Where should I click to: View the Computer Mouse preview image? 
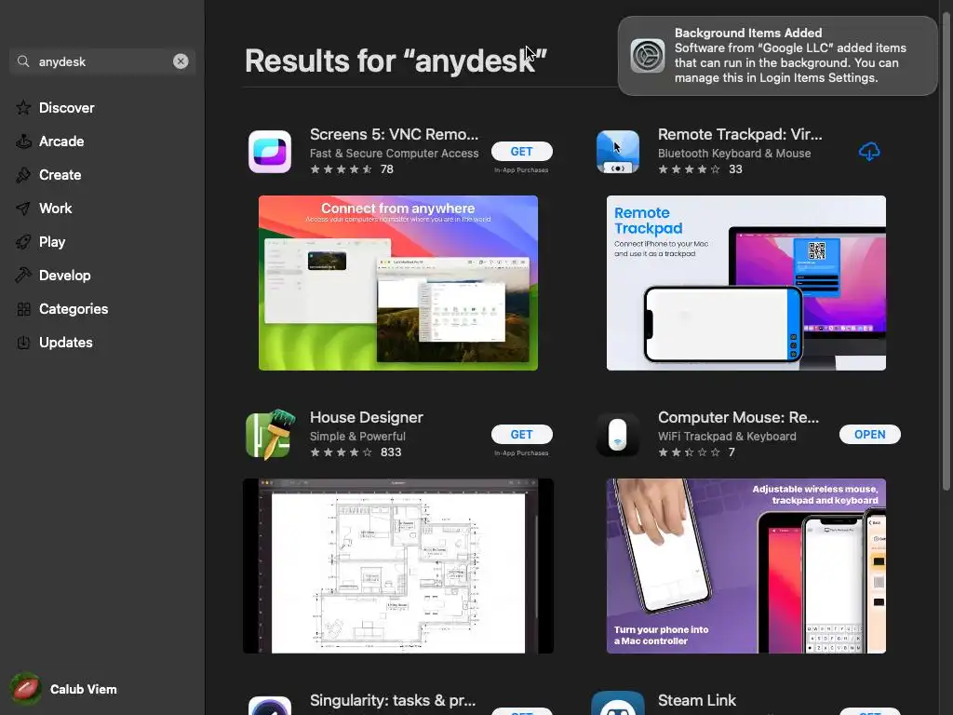pyautogui.click(x=745, y=565)
